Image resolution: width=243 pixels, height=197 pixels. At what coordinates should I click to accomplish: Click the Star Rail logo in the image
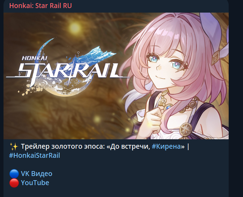(68, 67)
